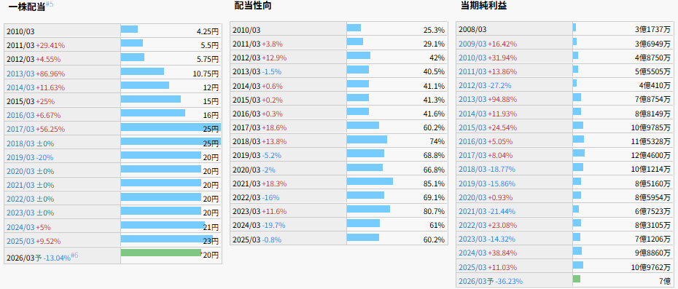The width and height of the screenshot is (678, 289).
Task: Open 2022/03 ±0% dividend row link
Action: [x=20, y=199]
